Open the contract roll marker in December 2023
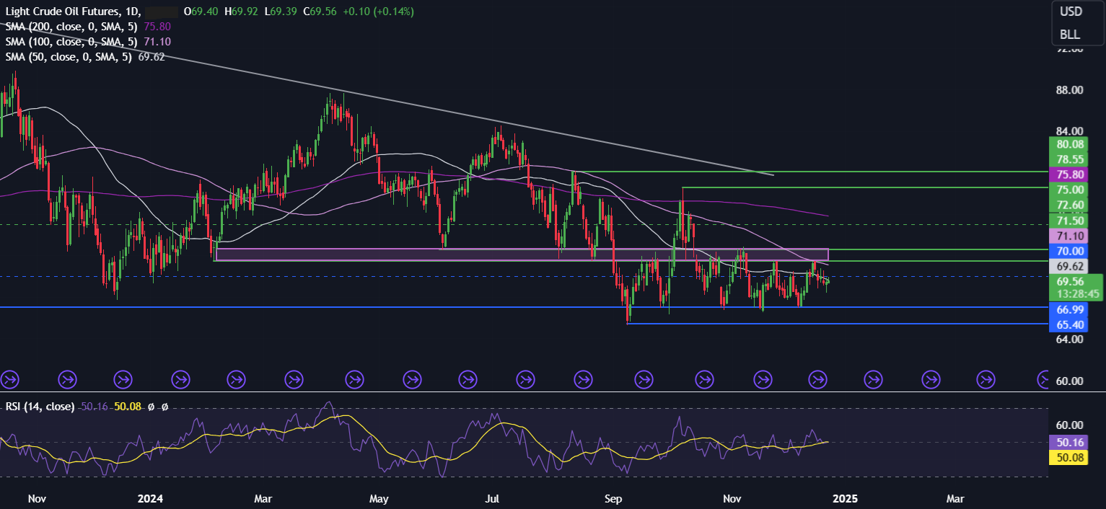The height and width of the screenshot is (509, 1106). [x=123, y=379]
